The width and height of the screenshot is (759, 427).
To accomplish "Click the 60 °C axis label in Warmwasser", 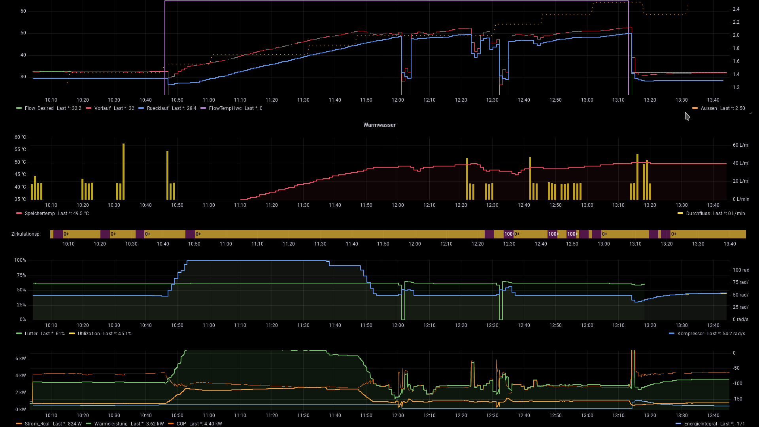I will 20,137.
